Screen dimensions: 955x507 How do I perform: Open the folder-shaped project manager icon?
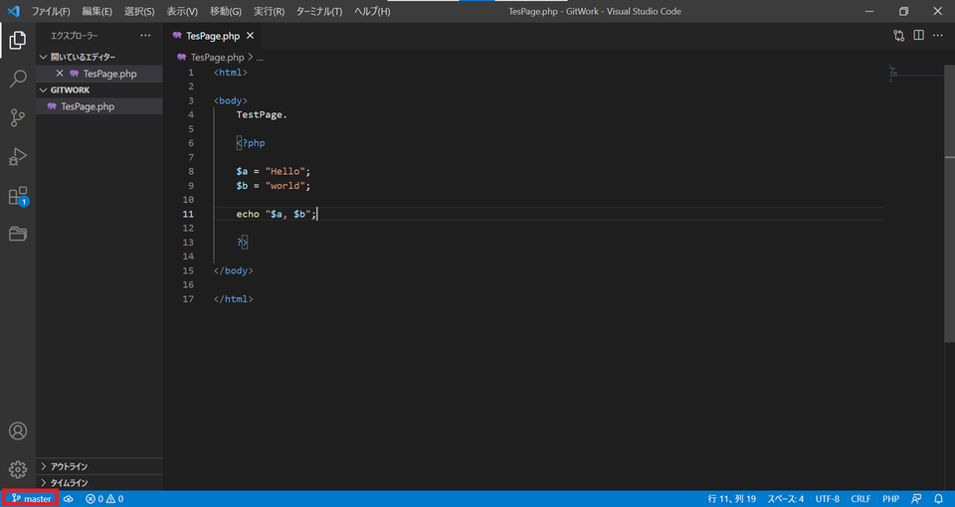click(x=18, y=234)
